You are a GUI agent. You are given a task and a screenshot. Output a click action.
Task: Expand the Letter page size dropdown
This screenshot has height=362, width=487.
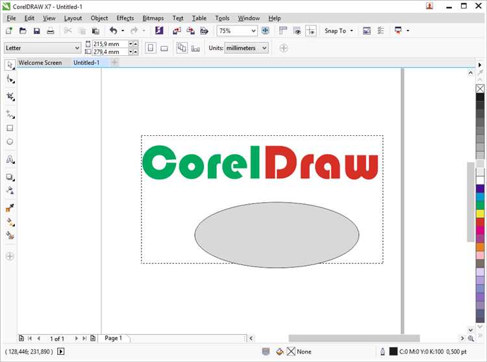coord(77,48)
